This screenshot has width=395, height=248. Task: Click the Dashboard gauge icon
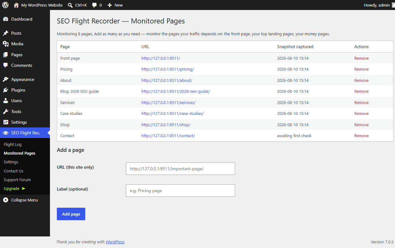[6, 19]
